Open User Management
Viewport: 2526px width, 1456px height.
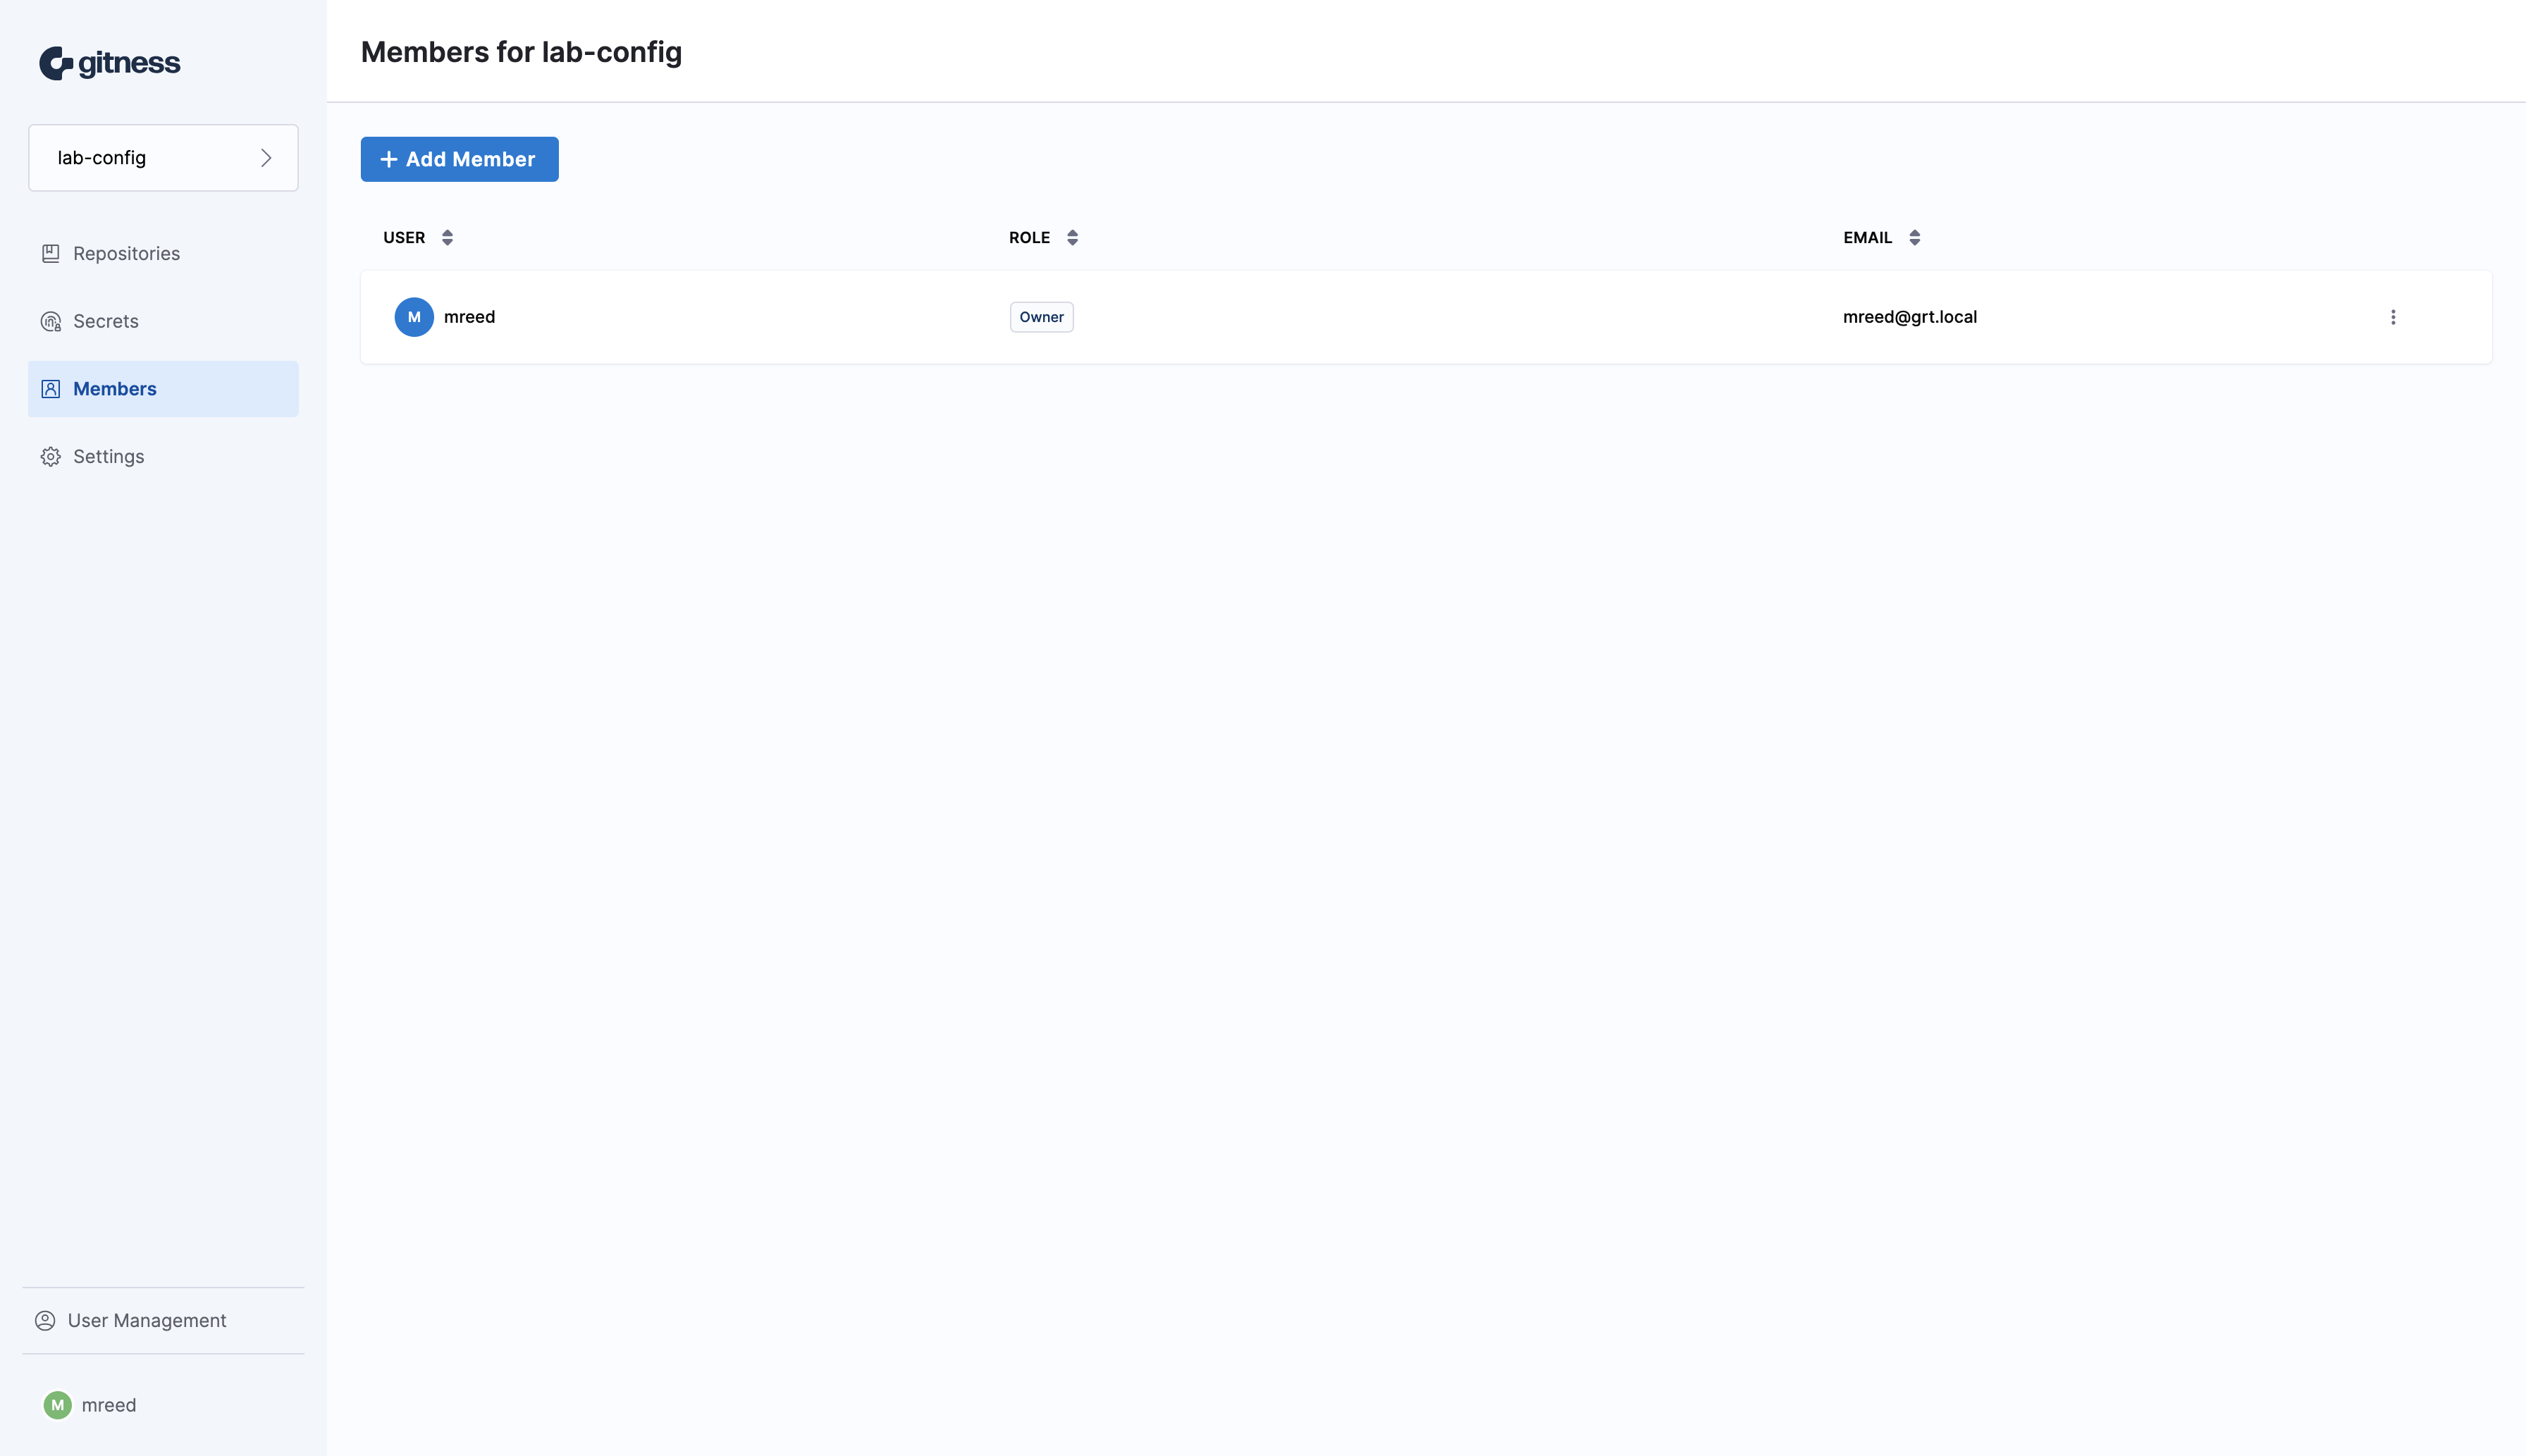pyautogui.click(x=163, y=1321)
